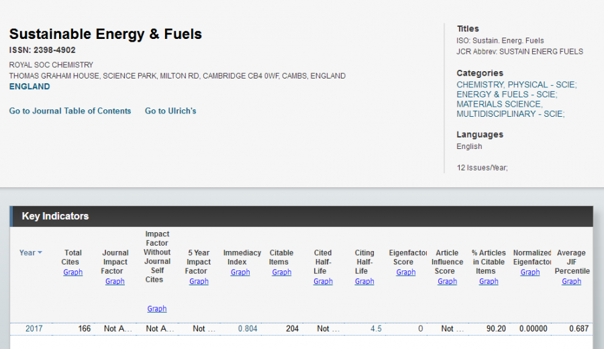Click the 2017 year row link
The height and width of the screenshot is (349, 604).
pyautogui.click(x=34, y=329)
